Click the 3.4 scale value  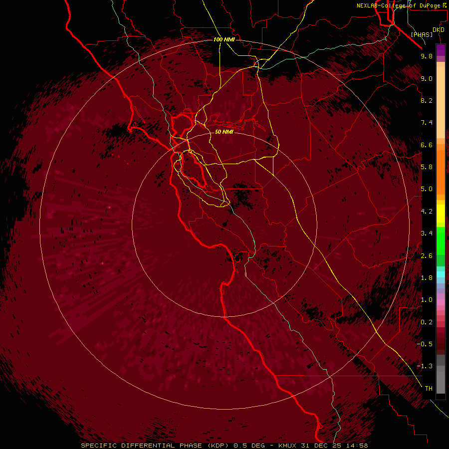coord(427,233)
